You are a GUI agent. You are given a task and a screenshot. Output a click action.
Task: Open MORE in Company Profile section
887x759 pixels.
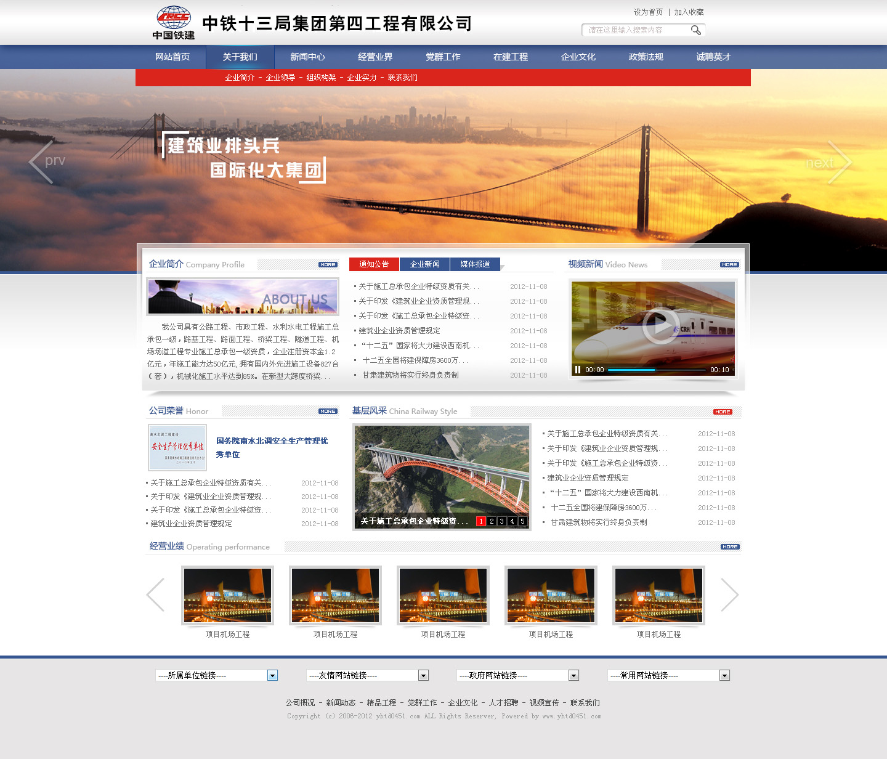point(328,265)
